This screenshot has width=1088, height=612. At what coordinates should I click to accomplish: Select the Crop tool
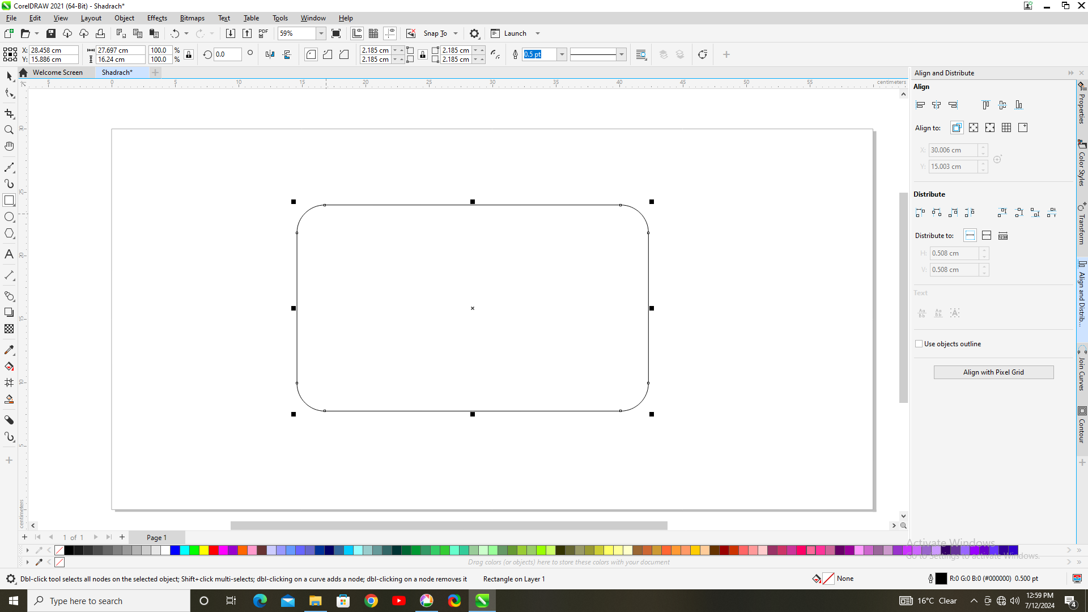pos(9,114)
